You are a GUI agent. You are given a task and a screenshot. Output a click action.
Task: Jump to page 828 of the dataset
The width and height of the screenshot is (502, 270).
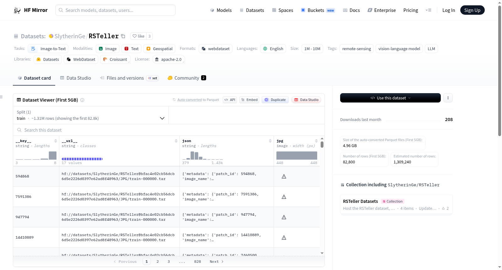tap(198, 262)
